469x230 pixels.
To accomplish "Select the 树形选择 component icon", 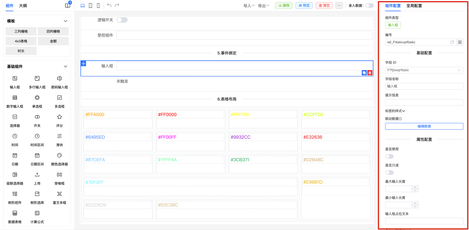I will pyautogui.click(x=37, y=194).
